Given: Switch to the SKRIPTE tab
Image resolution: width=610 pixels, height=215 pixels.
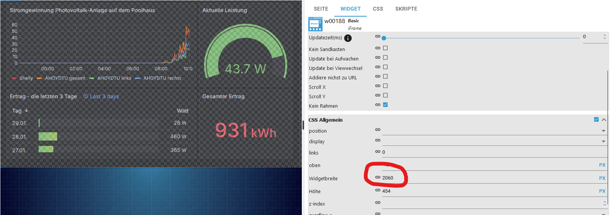Looking at the screenshot, I should pyautogui.click(x=406, y=9).
